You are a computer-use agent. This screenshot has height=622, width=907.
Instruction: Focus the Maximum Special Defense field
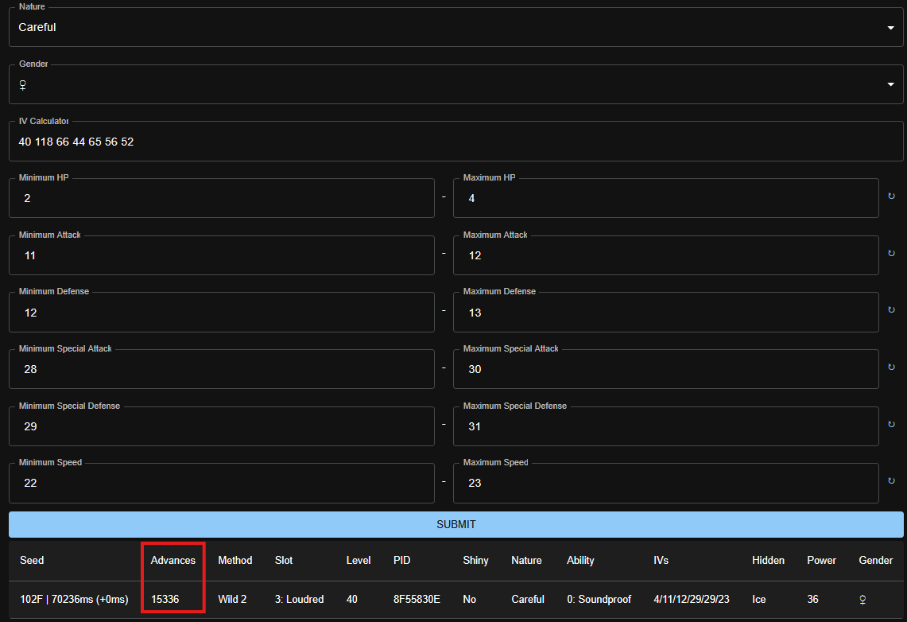[665, 426]
